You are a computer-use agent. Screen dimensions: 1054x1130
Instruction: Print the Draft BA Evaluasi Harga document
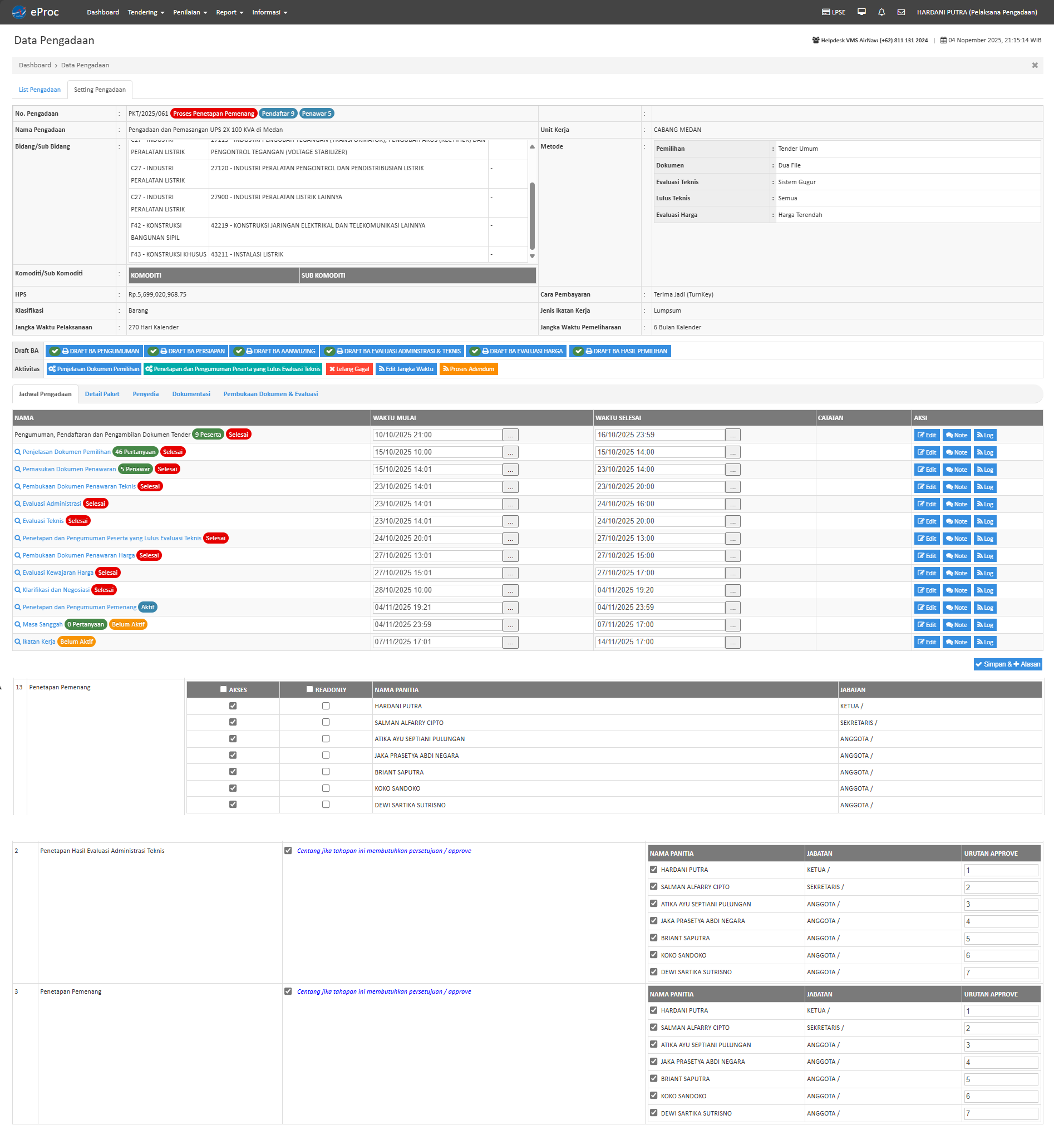516,351
